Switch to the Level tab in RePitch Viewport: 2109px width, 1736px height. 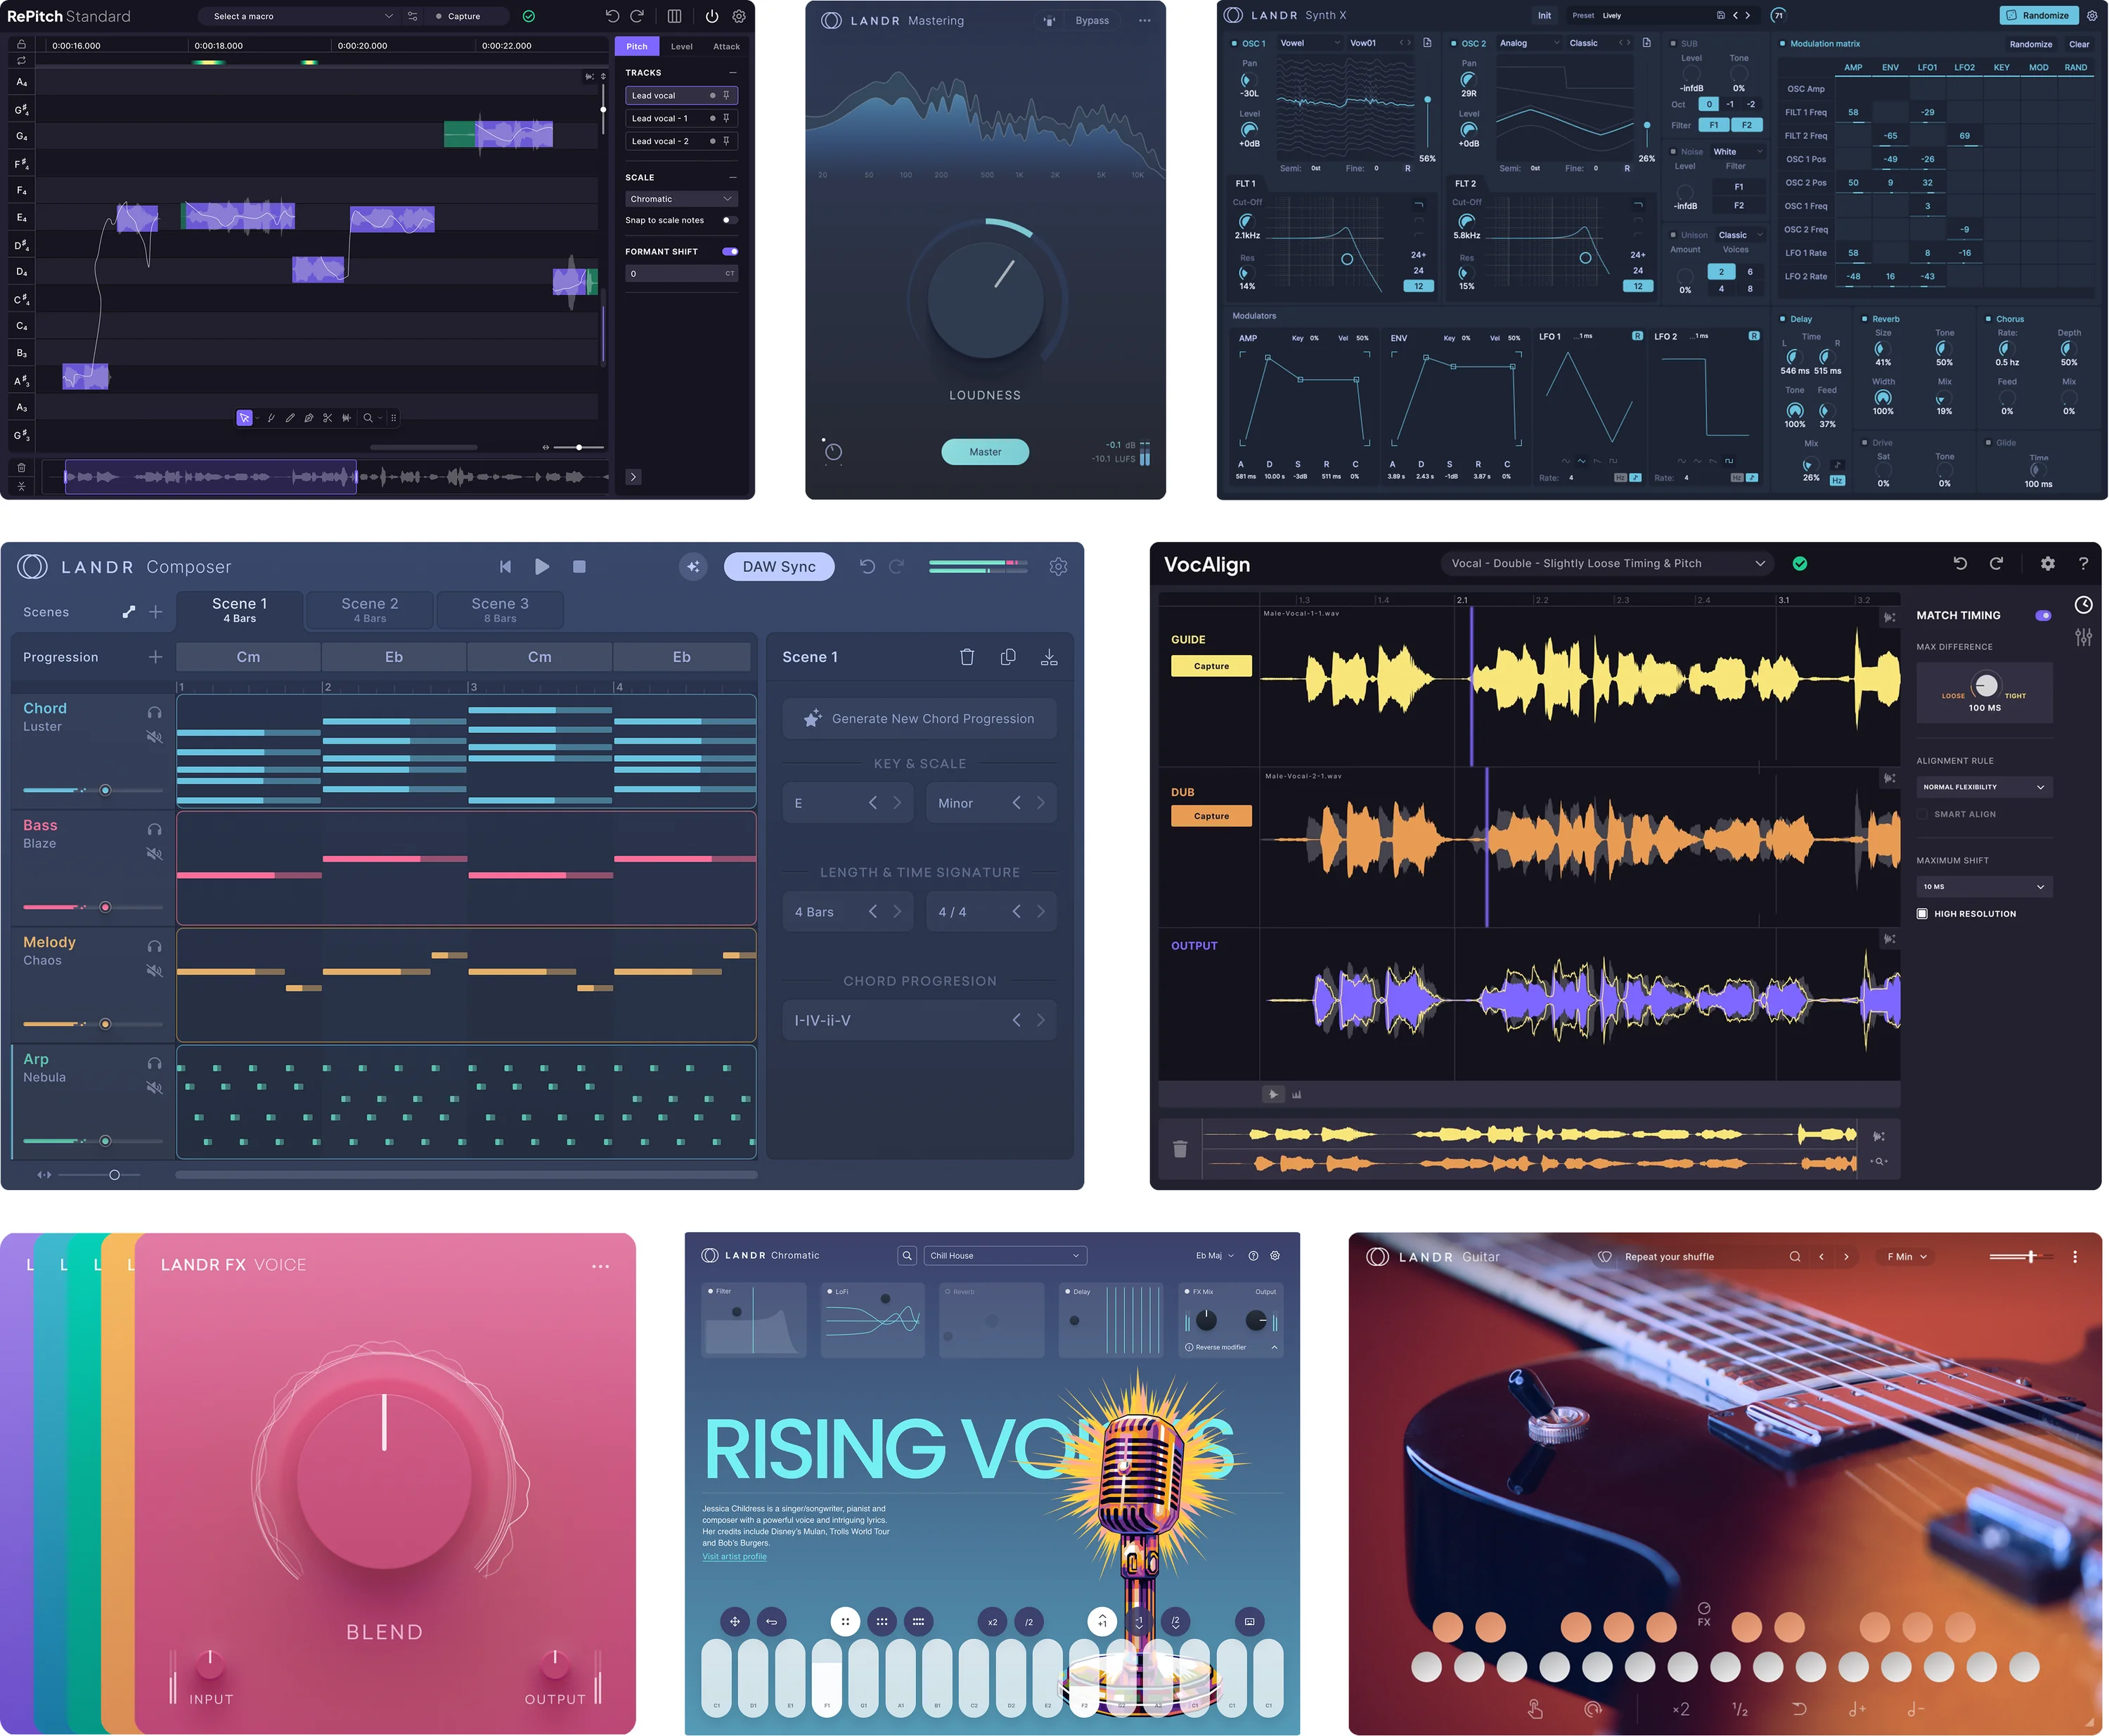tap(682, 46)
